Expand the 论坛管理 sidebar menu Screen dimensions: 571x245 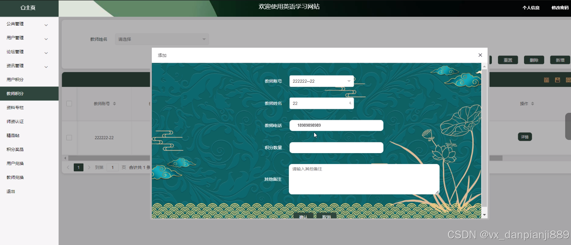click(x=29, y=52)
